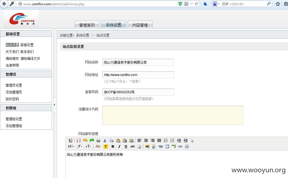The height and width of the screenshot is (178, 288).
Task: Open font size dropdown
Action: point(88,147)
